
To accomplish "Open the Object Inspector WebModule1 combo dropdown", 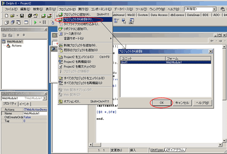I will 45,98.
